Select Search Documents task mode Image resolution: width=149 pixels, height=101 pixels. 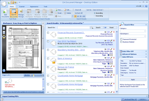click(x=14, y=13)
